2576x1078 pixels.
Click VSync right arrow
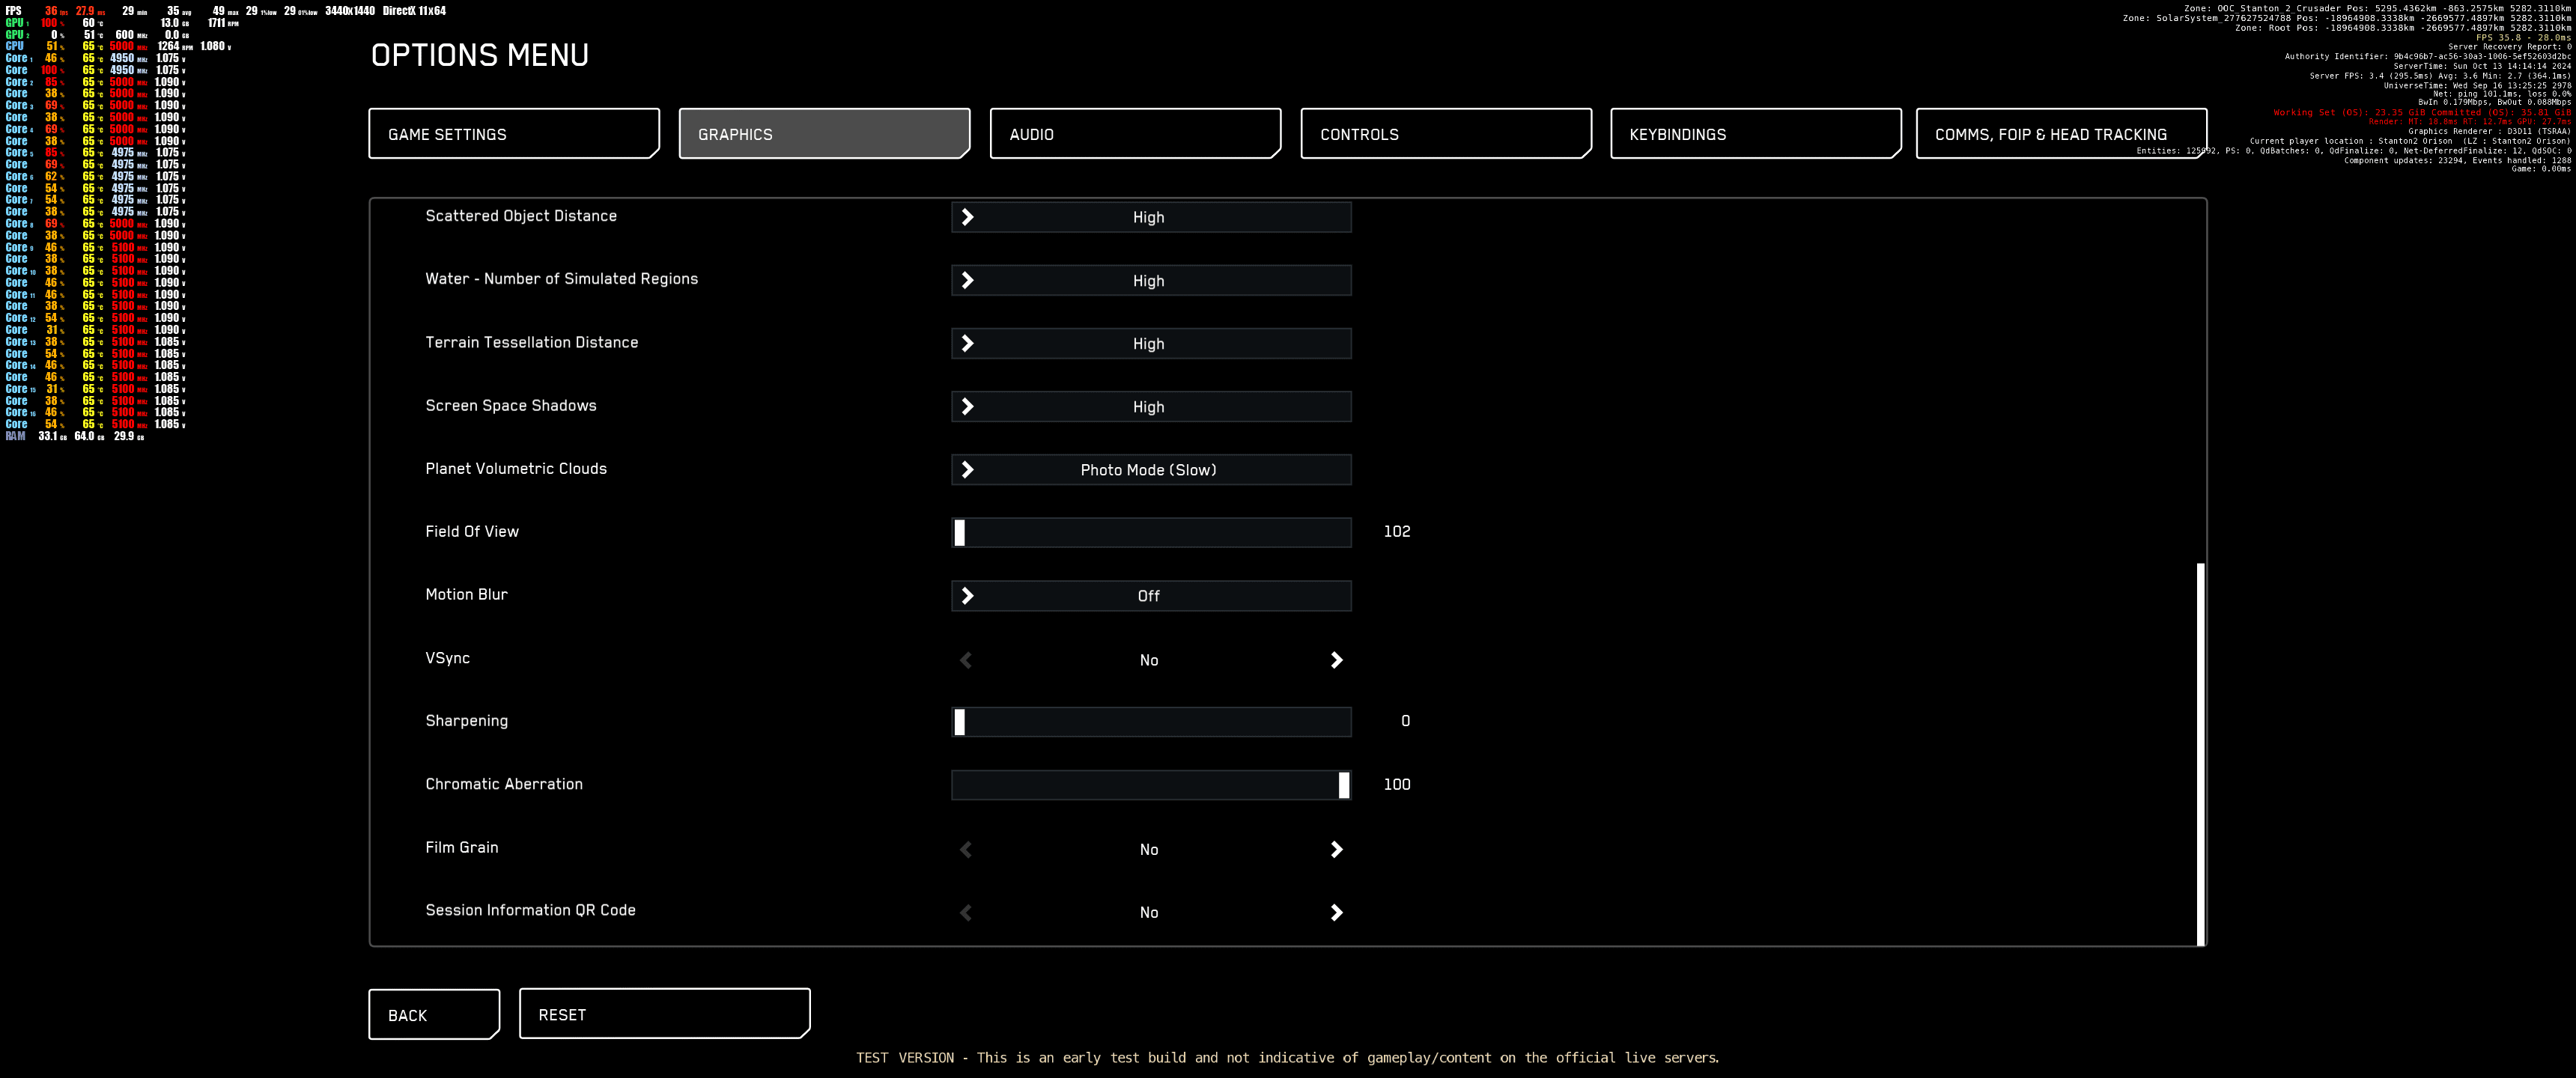click(x=1337, y=660)
